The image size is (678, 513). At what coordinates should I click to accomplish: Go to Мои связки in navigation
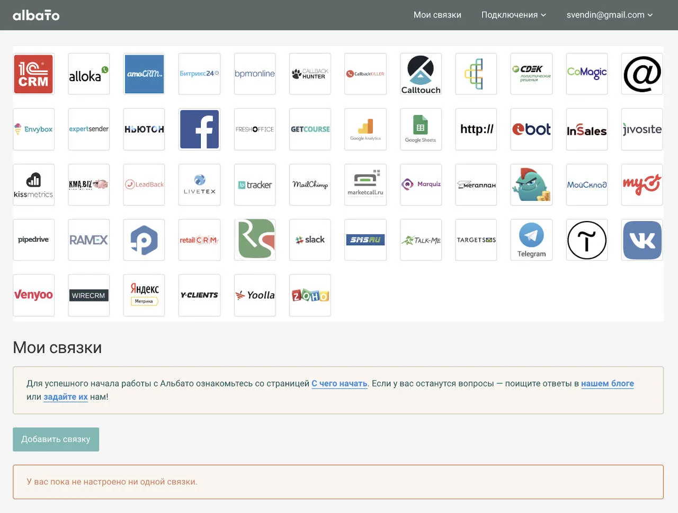[438, 15]
